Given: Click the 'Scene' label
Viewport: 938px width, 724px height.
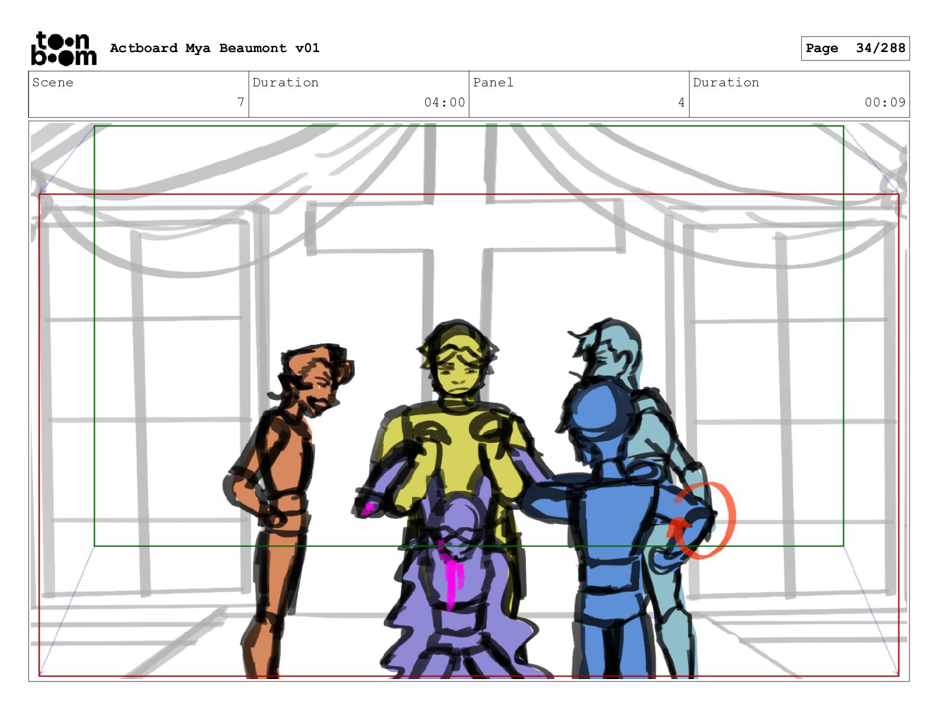Looking at the screenshot, I should coord(53,82).
